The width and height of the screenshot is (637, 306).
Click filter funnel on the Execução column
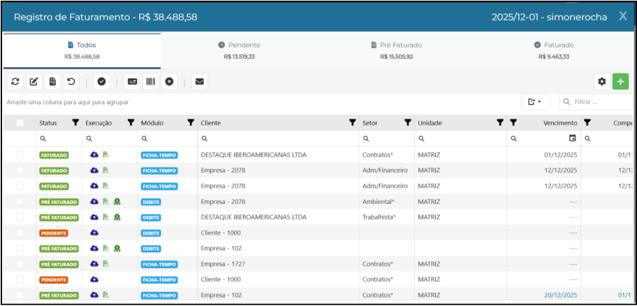(131, 123)
